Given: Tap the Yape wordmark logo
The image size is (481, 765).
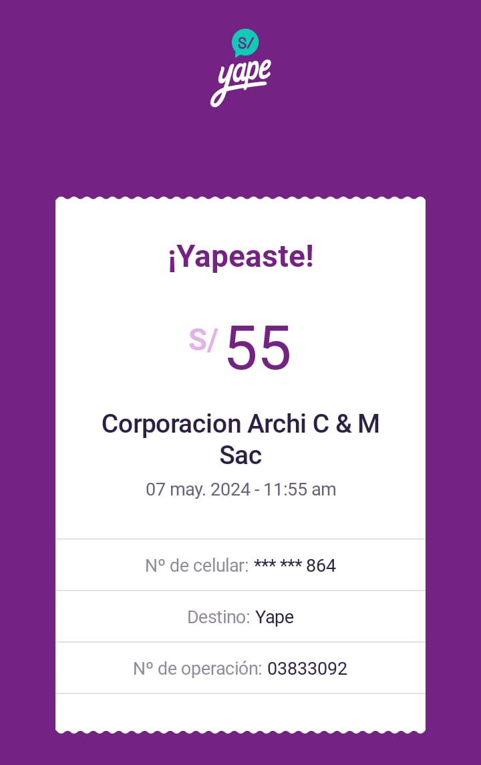Looking at the screenshot, I should pyautogui.click(x=240, y=82).
